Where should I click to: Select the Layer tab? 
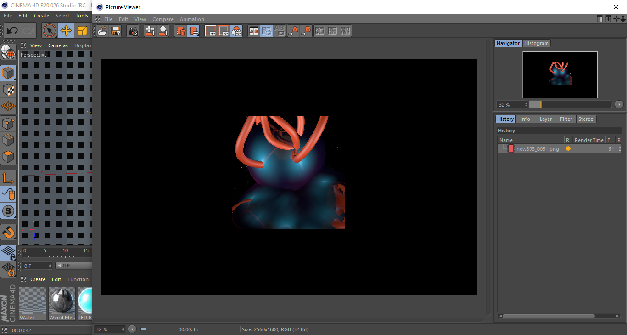[546, 119]
